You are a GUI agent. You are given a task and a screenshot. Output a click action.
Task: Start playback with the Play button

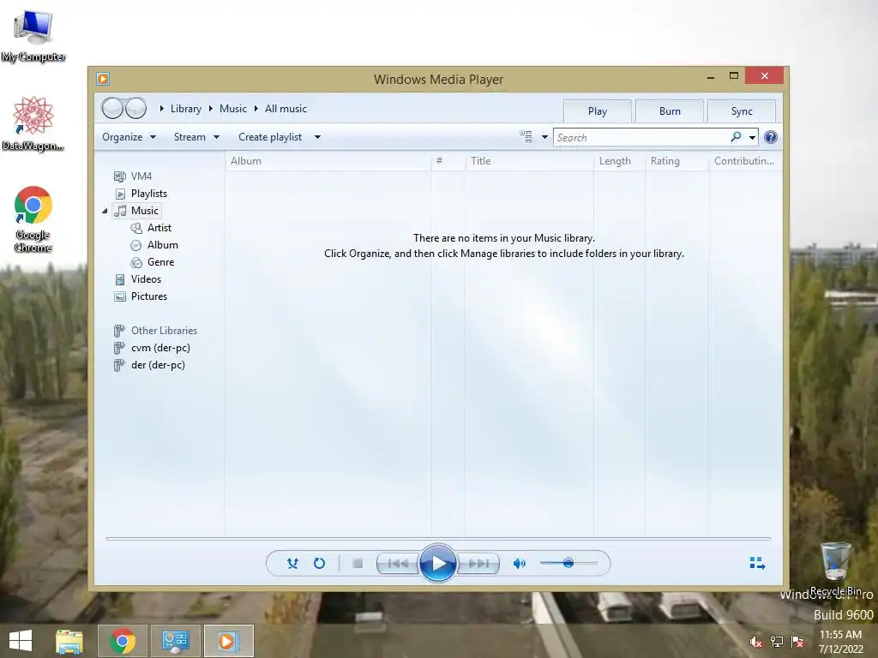438,564
